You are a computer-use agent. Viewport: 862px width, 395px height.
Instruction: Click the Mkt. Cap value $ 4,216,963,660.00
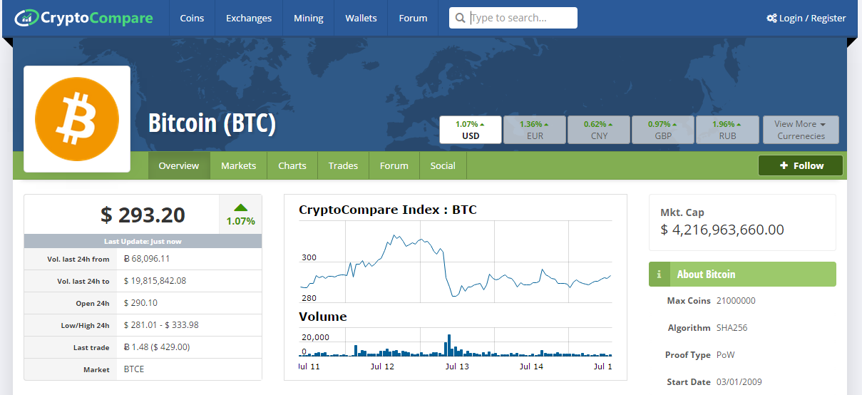[x=722, y=230]
